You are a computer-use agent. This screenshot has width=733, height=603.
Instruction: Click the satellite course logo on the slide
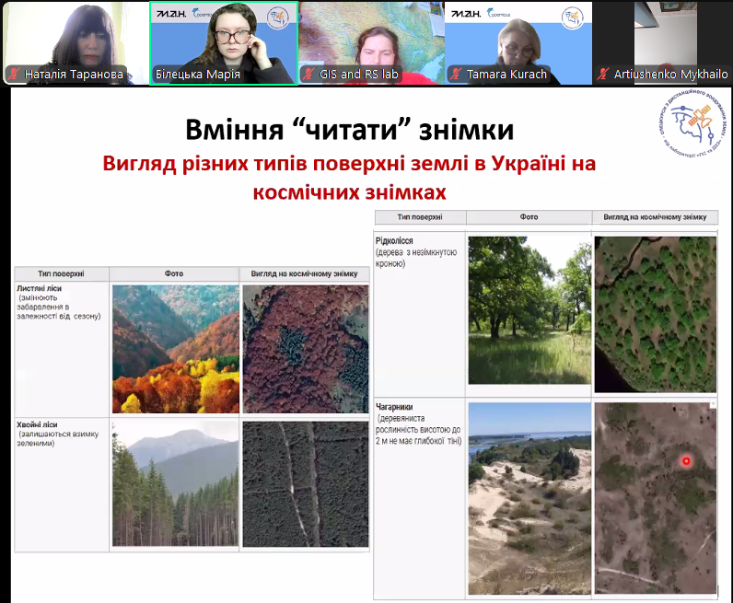click(x=693, y=123)
